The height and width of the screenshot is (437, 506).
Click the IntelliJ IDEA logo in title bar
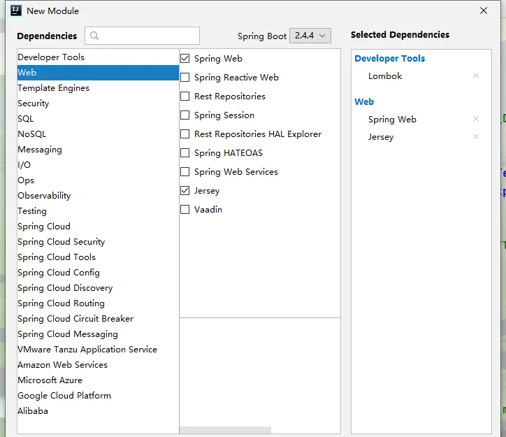16,10
